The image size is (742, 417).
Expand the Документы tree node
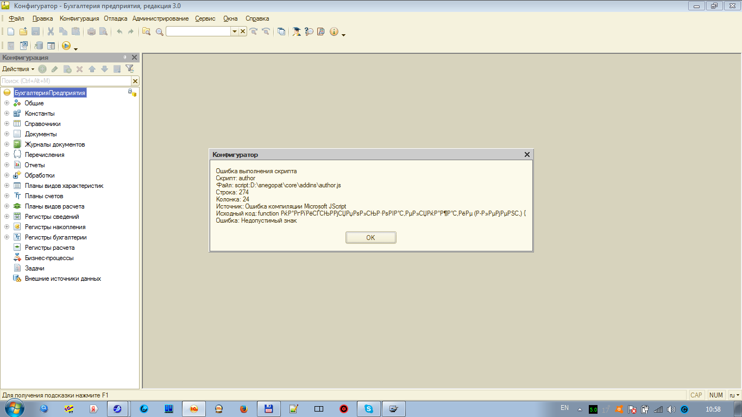coord(7,134)
